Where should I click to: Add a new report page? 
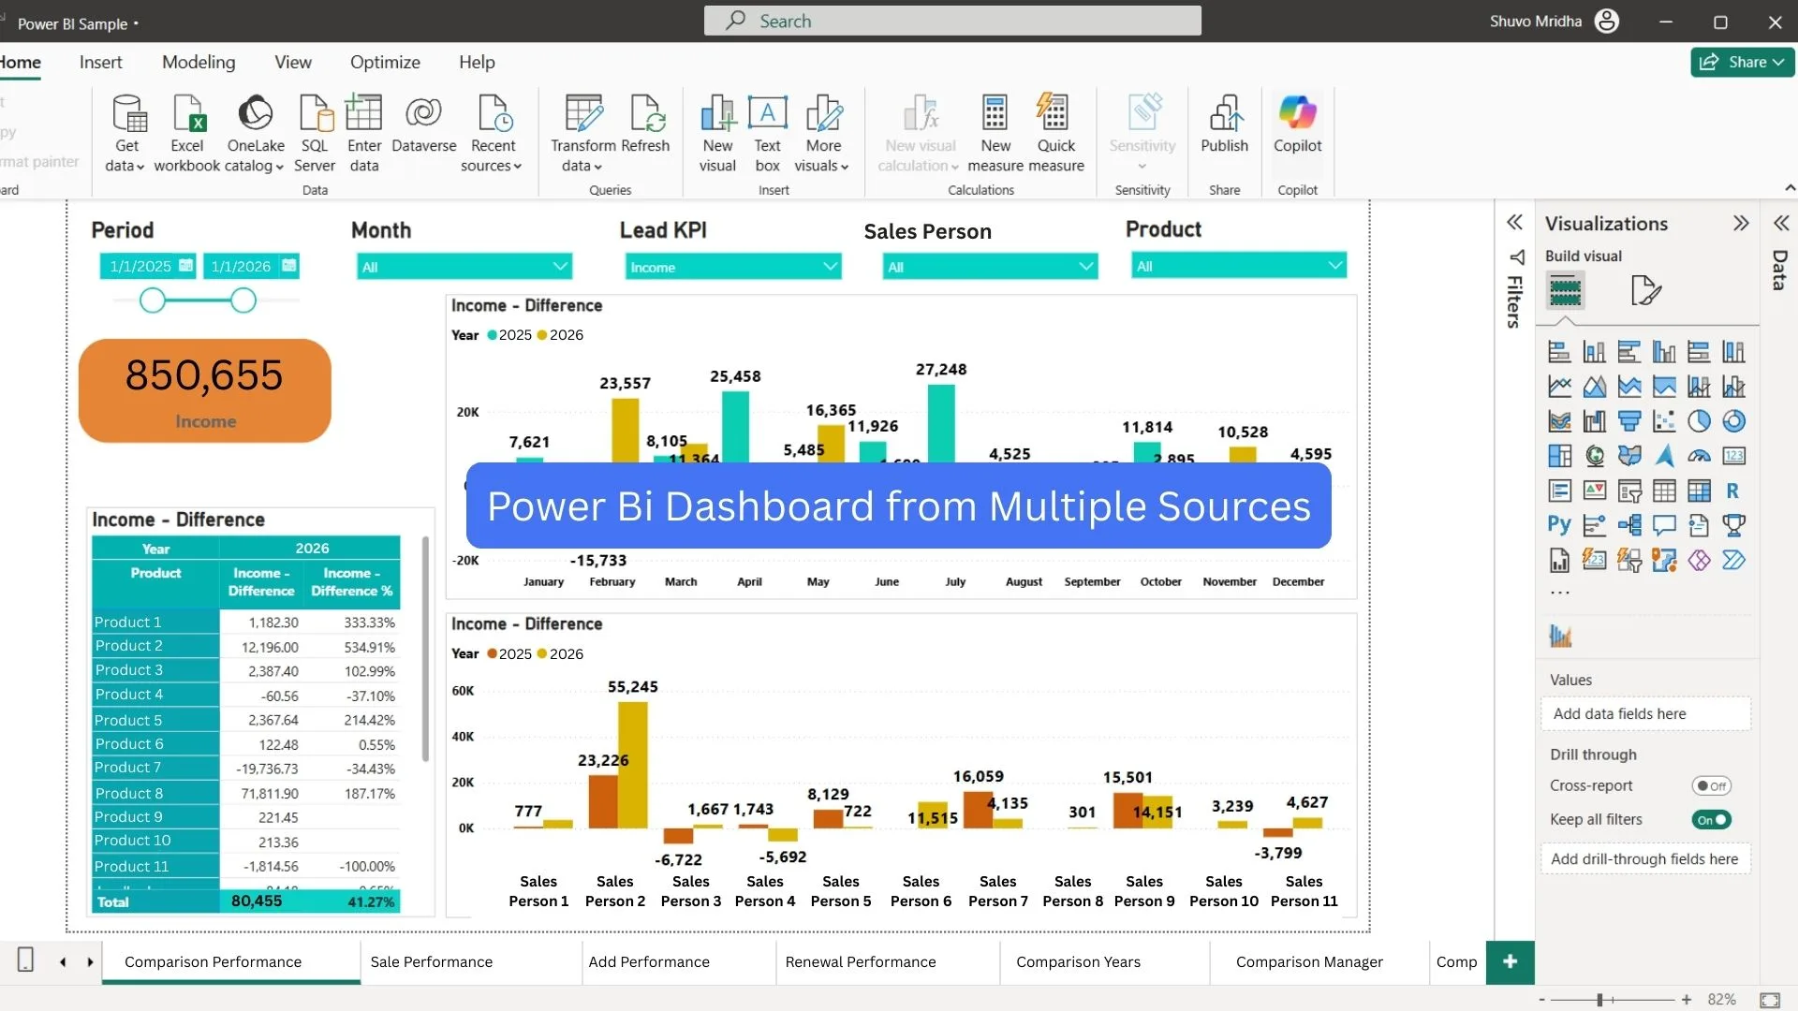[1510, 961]
